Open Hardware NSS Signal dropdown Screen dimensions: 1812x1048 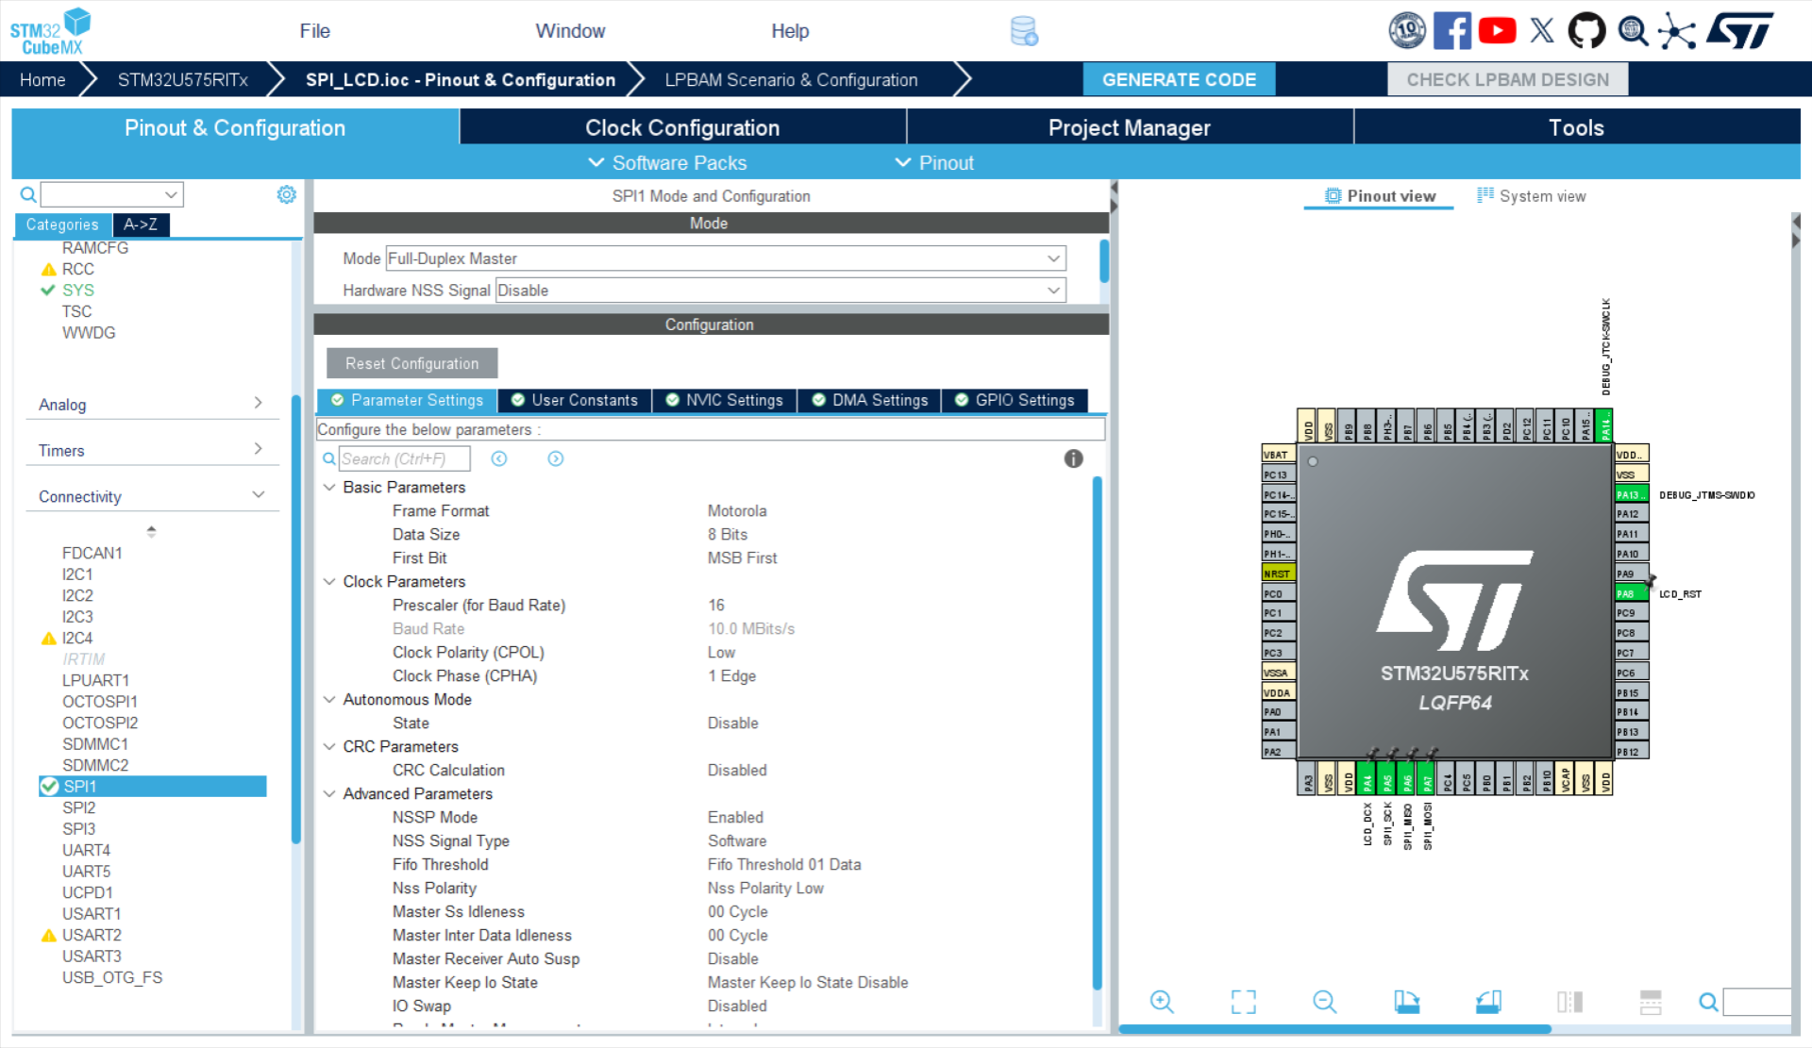780,291
